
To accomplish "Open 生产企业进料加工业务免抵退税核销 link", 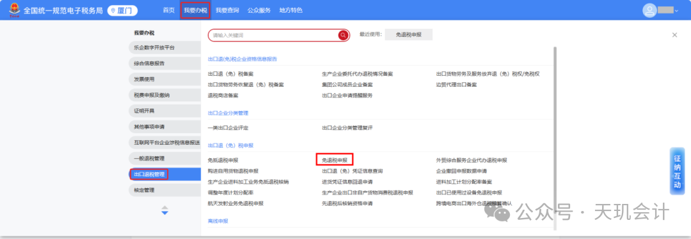I will [x=248, y=182].
